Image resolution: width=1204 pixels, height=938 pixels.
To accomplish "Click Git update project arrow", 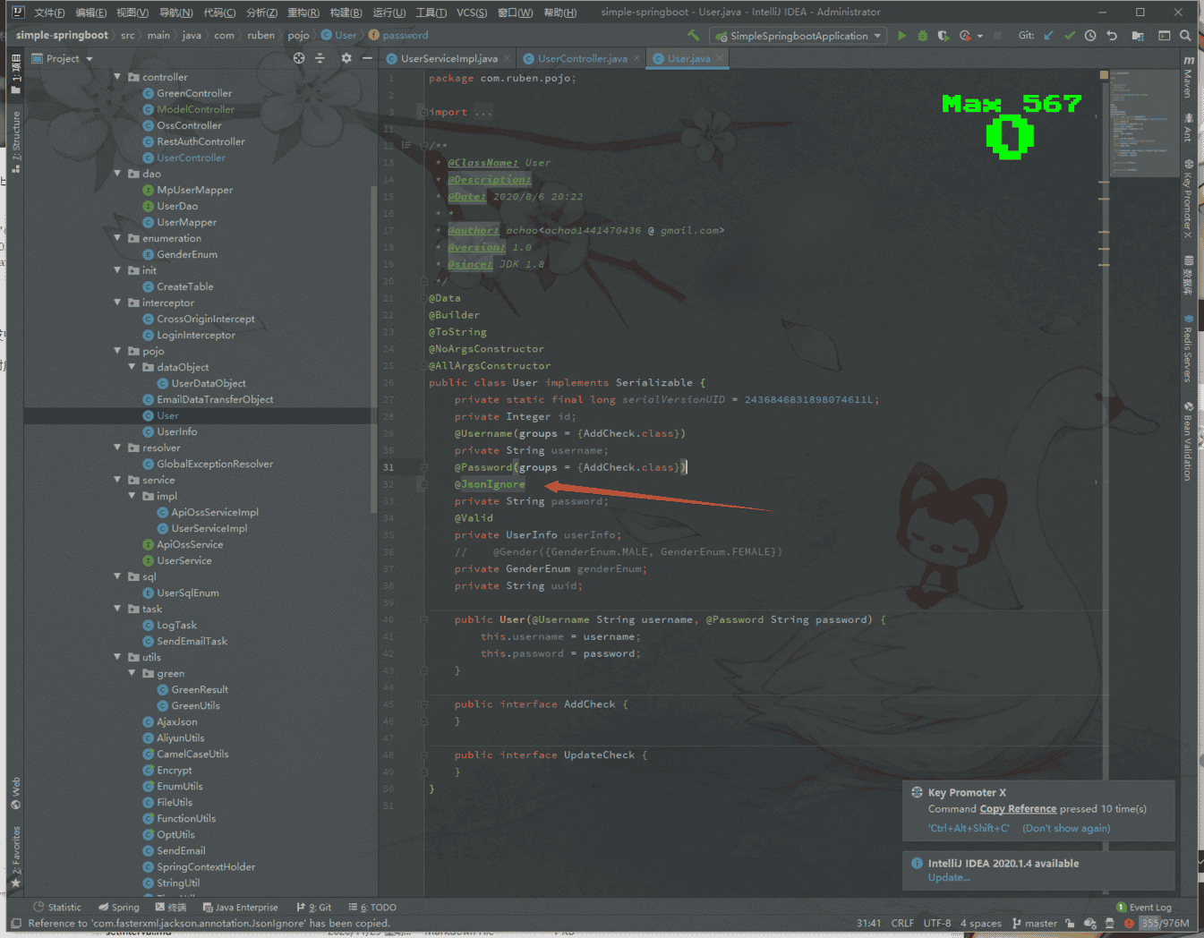I will (1048, 36).
